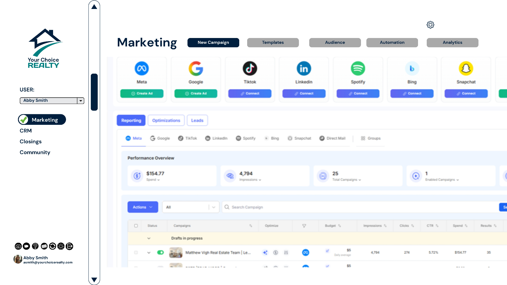
Task: Click the Impressions eye icon in overview
Action: (x=230, y=176)
